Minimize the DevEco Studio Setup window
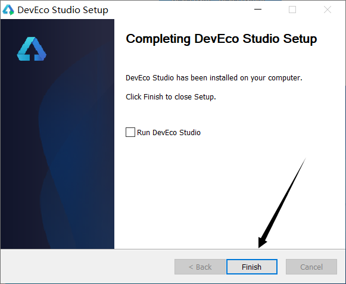The height and width of the screenshot is (284, 346). tap(258, 10)
